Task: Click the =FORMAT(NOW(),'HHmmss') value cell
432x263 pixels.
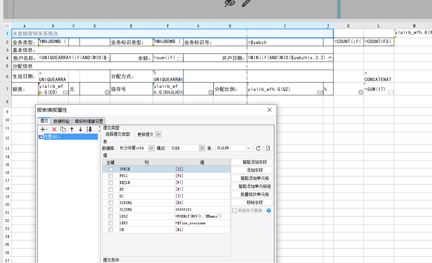Action: coord(202,216)
